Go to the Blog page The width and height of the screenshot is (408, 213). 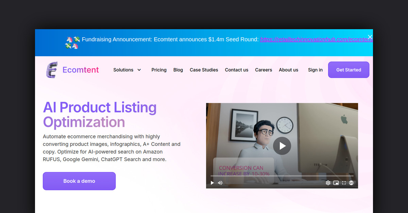[178, 70]
